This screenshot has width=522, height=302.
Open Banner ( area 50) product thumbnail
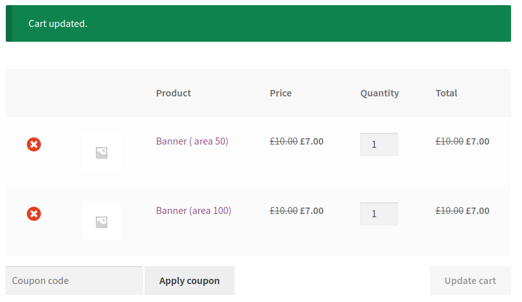coord(102,152)
